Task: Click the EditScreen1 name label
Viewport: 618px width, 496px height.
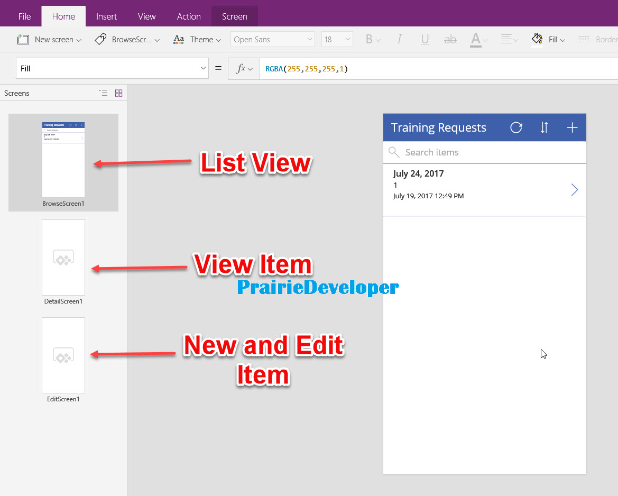Action: [63, 399]
